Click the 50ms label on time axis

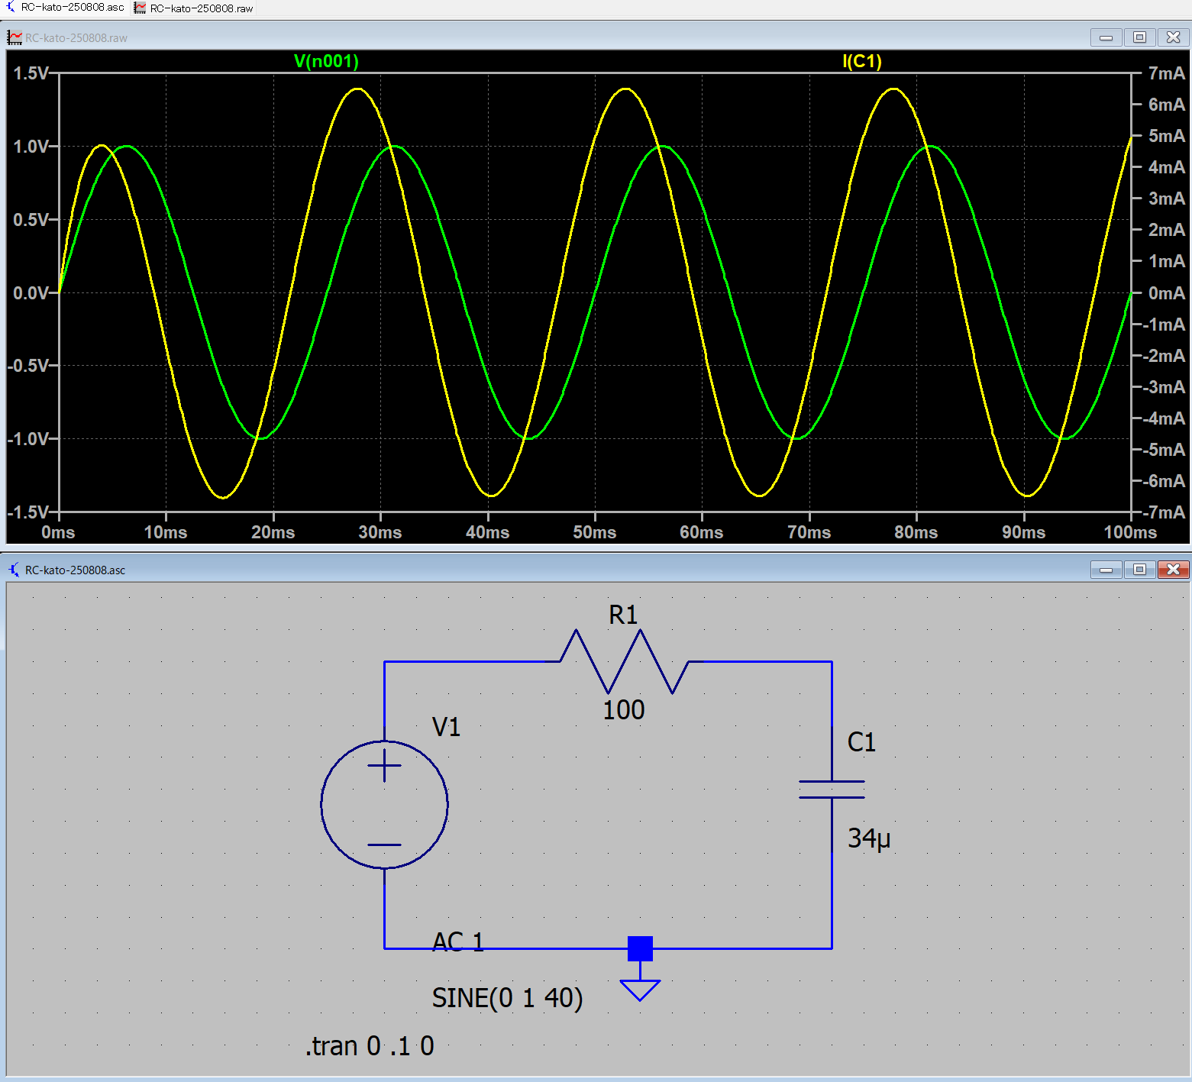594,532
